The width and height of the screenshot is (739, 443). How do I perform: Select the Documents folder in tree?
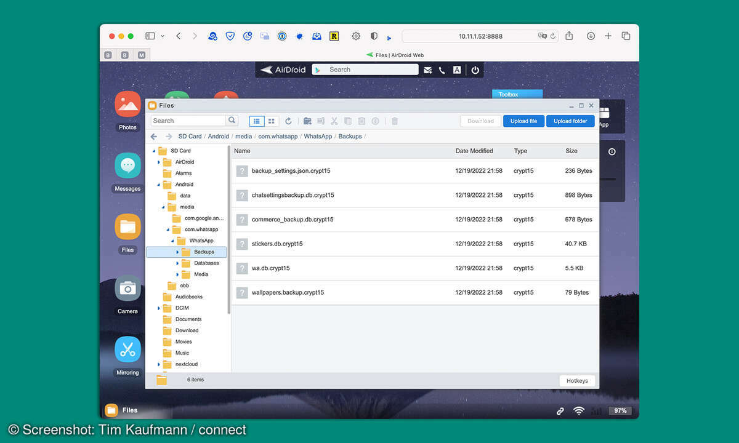[188, 319]
